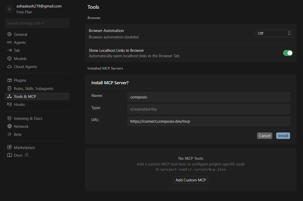Click the Browser automation disabled description
Viewport: 303px width, 201px height.
(114, 37)
